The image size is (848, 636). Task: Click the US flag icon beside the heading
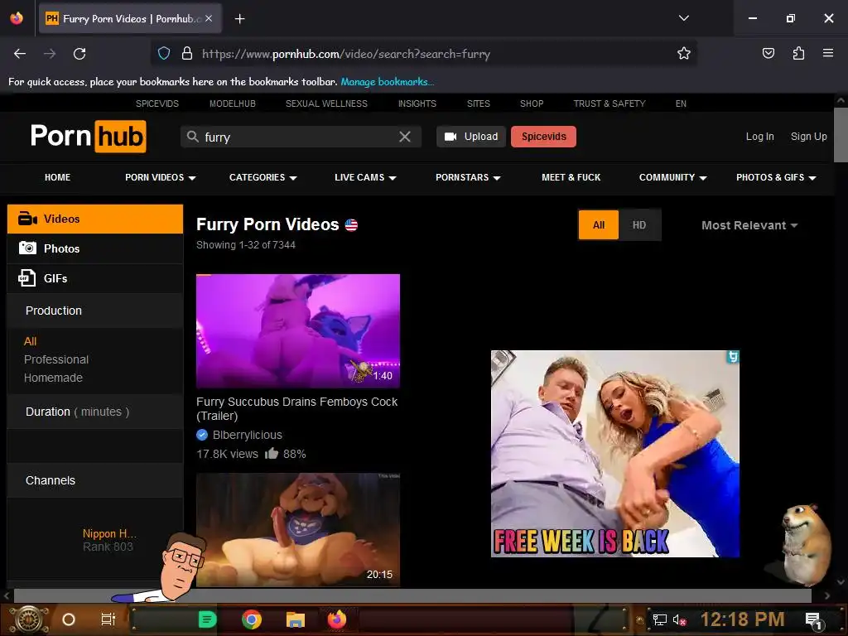(x=351, y=225)
